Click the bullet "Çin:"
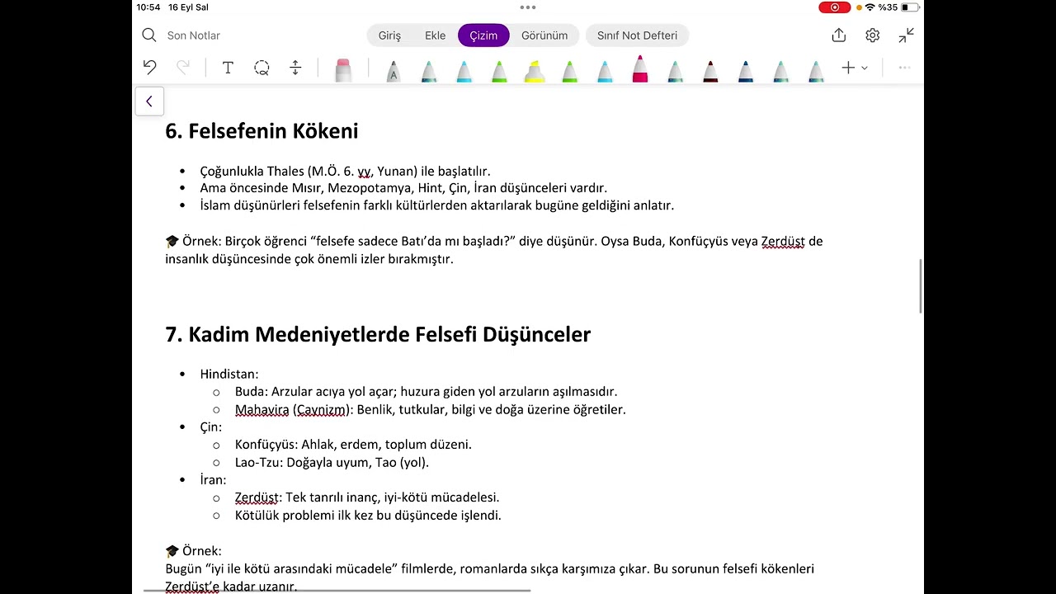1056x594 pixels. coord(210,427)
